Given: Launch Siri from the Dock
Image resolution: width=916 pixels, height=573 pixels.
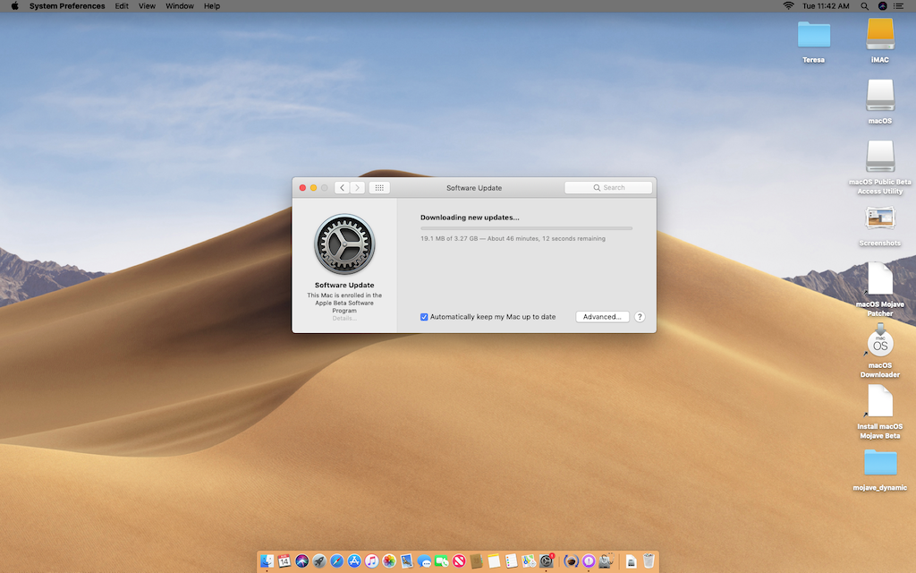Looking at the screenshot, I should (x=302, y=561).
